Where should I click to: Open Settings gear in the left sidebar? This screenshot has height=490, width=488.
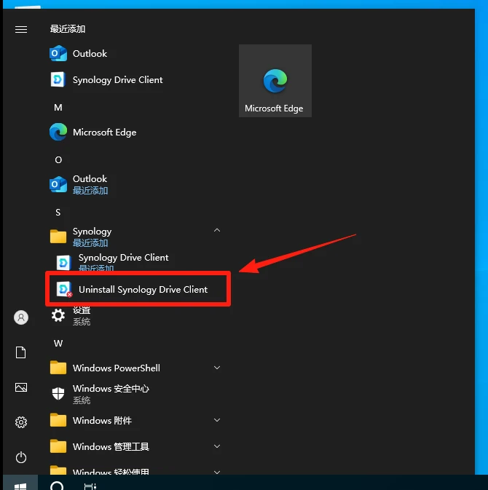pyautogui.click(x=21, y=422)
